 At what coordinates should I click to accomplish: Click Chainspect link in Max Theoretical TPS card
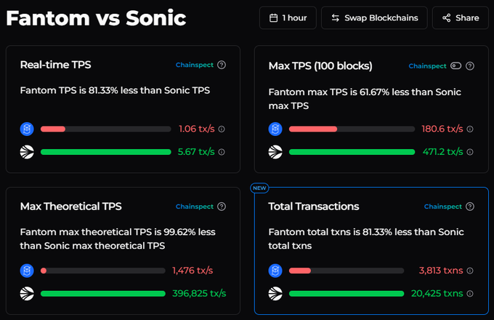click(x=195, y=207)
